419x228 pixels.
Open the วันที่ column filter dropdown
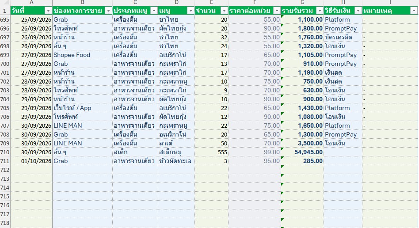[x=48, y=11]
